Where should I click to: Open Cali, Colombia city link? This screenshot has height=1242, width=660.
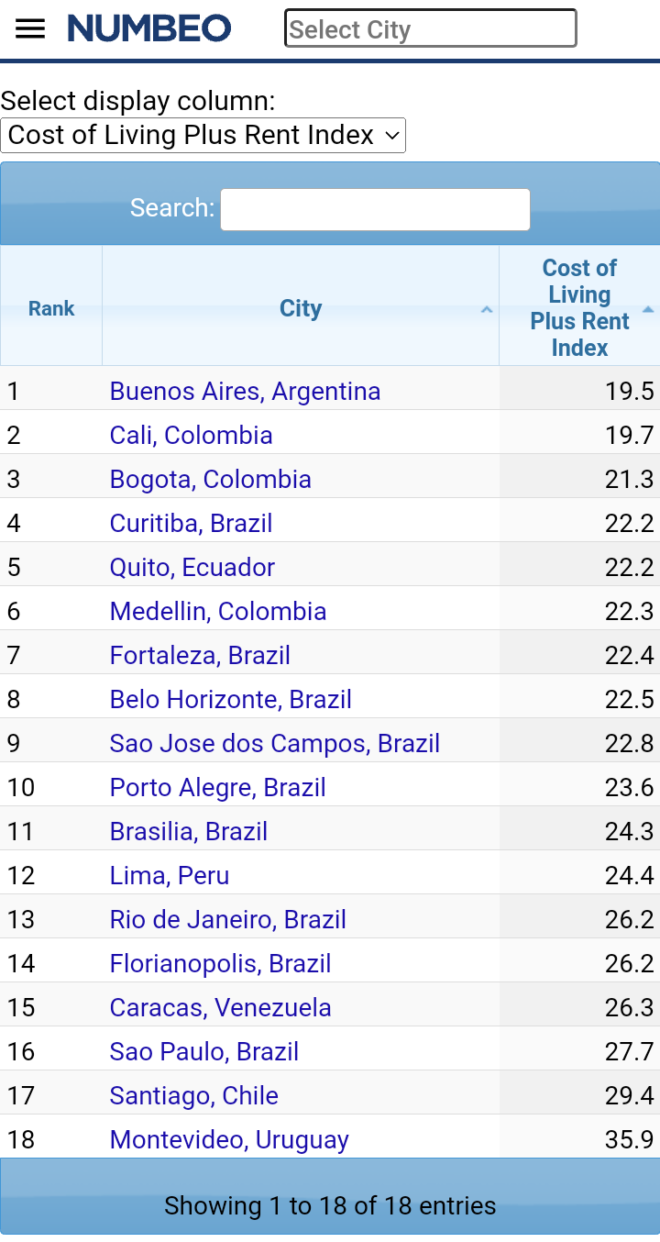(x=191, y=436)
